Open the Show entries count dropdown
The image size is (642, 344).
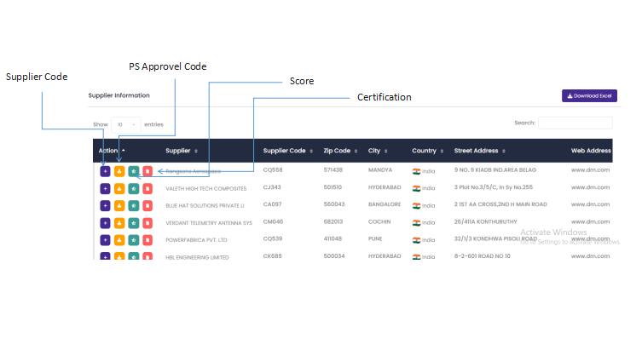pyautogui.click(x=125, y=124)
